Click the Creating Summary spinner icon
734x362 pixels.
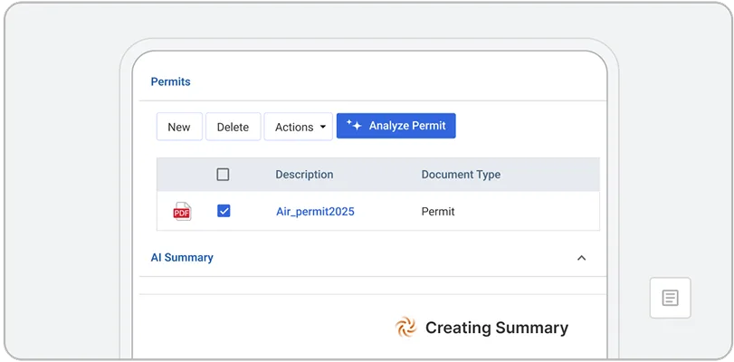pyautogui.click(x=405, y=328)
